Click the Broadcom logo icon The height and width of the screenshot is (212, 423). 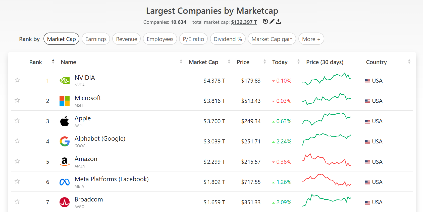(x=65, y=202)
